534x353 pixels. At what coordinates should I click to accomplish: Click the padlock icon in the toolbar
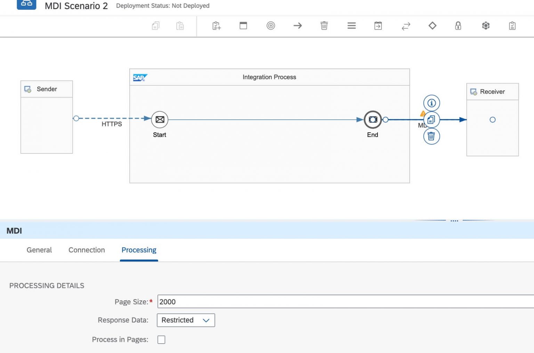click(458, 25)
